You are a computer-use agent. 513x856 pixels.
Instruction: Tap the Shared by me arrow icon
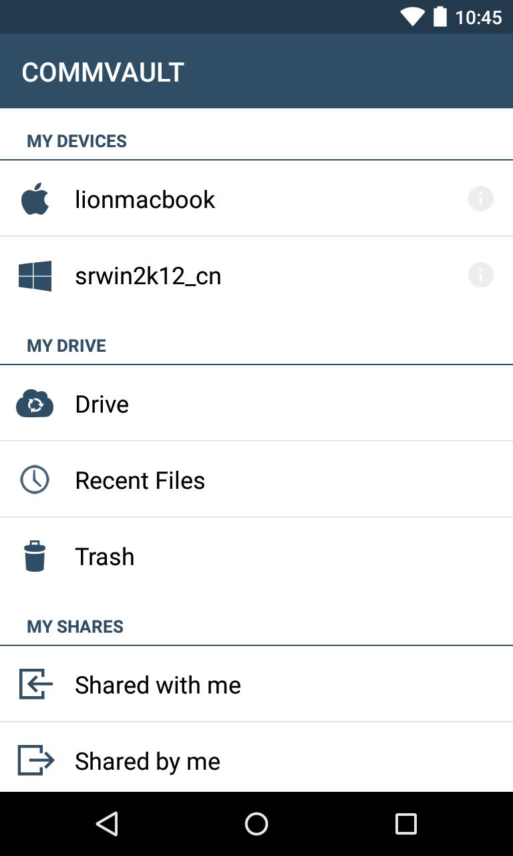click(x=35, y=760)
